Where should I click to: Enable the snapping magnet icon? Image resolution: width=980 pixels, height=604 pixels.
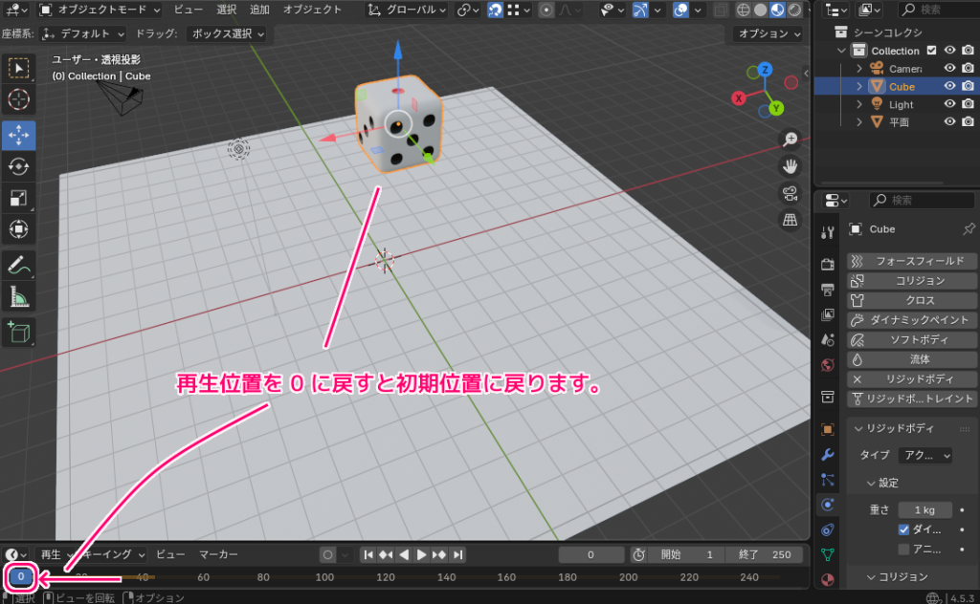coord(496,10)
